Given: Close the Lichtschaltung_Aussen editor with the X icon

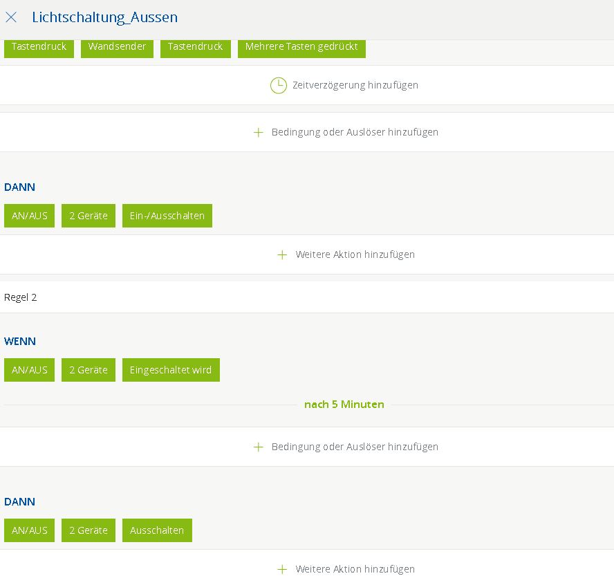Looking at the screenshot, I should [x=11, y=17].
